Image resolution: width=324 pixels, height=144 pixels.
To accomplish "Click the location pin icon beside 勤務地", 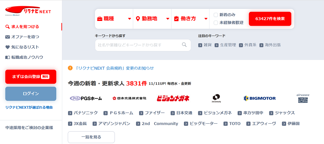I will coord(138,19).
